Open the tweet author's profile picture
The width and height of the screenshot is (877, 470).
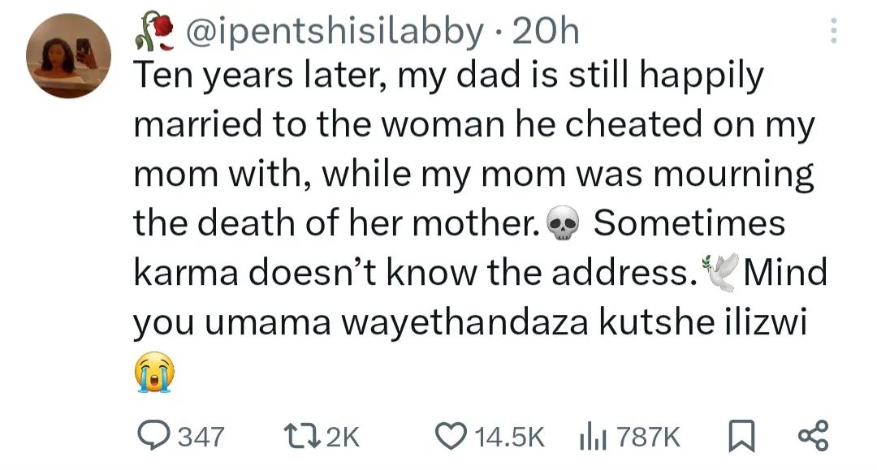pos(69,56)
